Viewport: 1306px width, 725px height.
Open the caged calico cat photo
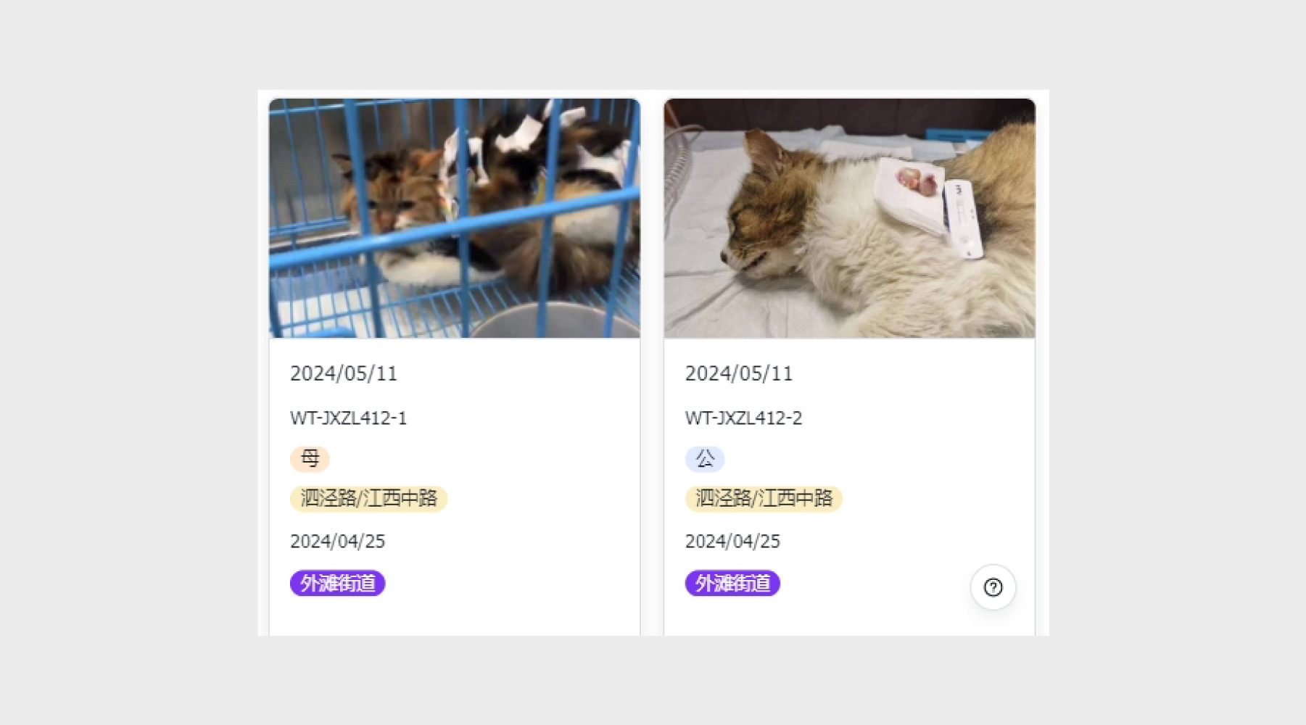pyautogui.click(x=455, y=218)
